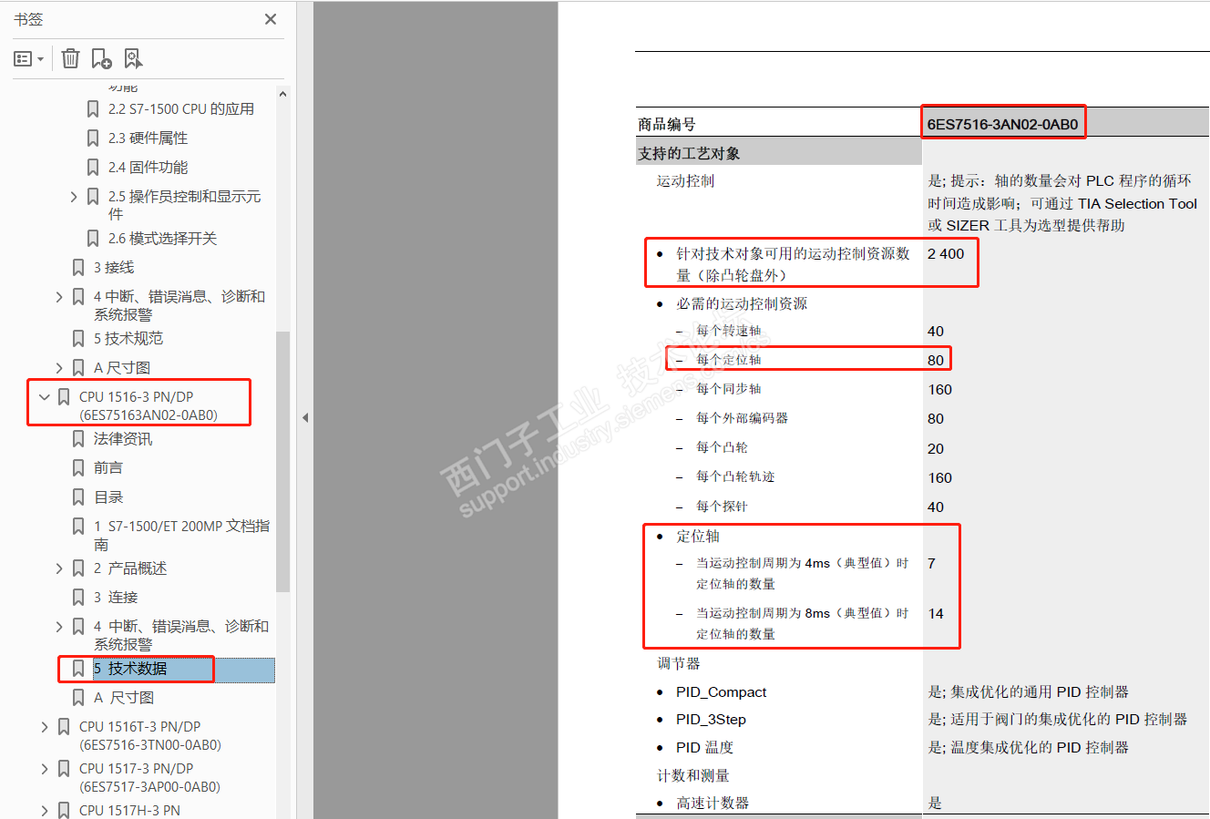The image size is (1210, 819).
Task: Click the PID 温度 row label
Action: click(704, 747)
